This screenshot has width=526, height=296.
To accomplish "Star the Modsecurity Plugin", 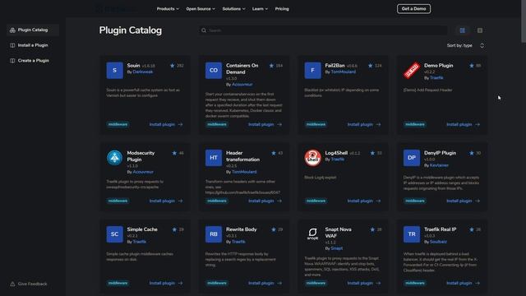I will click(174, 153).
